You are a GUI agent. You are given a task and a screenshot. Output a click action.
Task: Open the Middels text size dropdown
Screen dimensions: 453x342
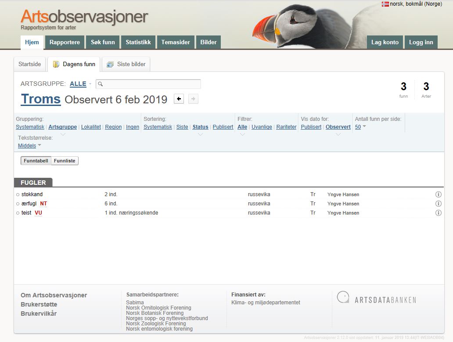click(29, 146)
